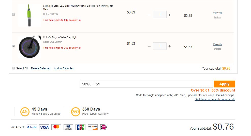This screenshot has width=251, height=136.
Task: Click the Discover card icon
Action: click(93, 127)
